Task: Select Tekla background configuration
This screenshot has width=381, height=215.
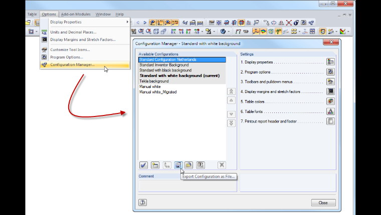Action: [x=182, y=81]
